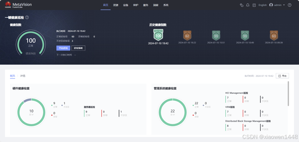Viewport: 299px width, 142px height.
Task: Open the alarm bell notifications
Action: pyautogui.click(x=248, y=5)
